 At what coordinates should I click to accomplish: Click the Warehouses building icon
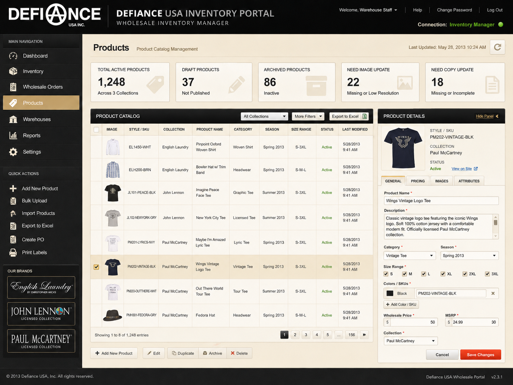click(x=13, y=119)
